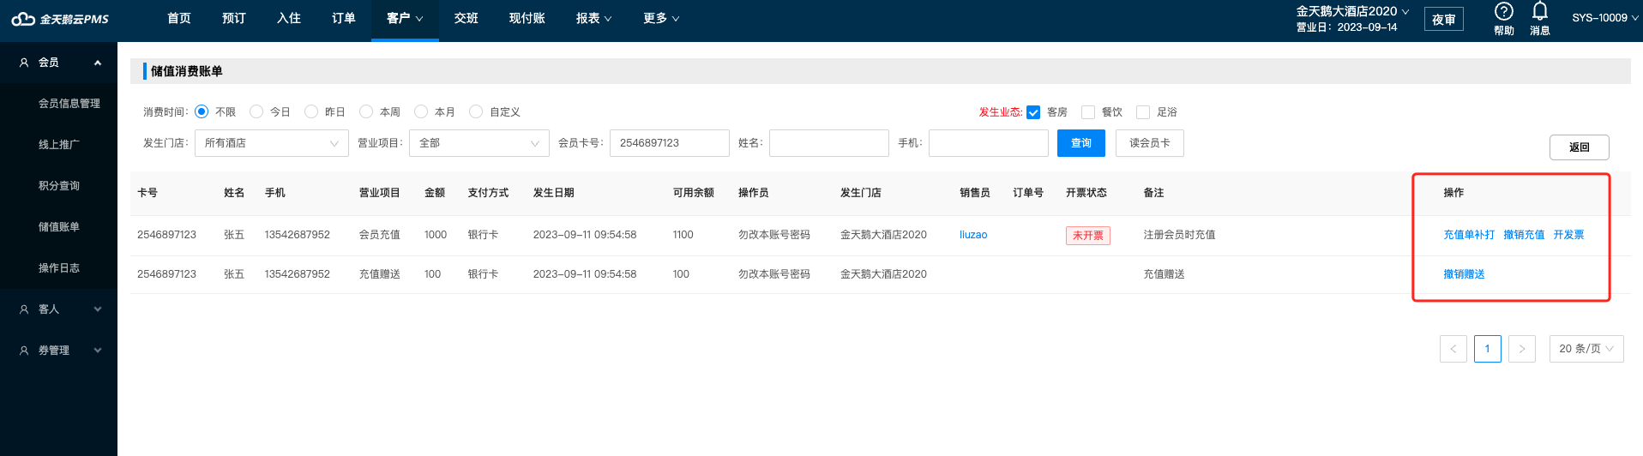Open the SYS-10009 user dropdown
The width and height of the screenshot is (1643, 456).
(1604, 17)
